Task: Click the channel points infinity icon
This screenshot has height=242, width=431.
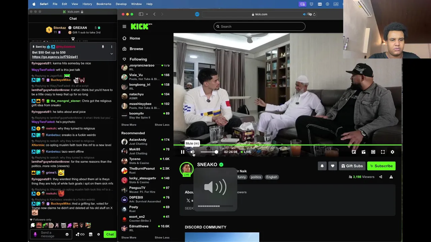Action: (x=80, y=234)
